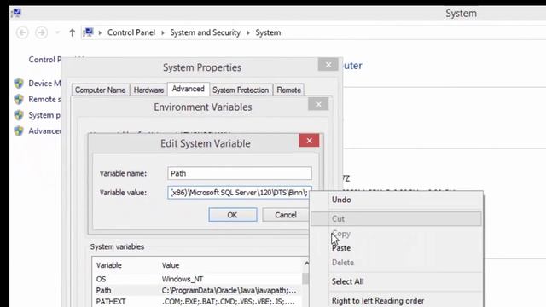The height and width of the screenshot is (307, 546).
Task: Go back with the Back arrow
Action: (22, 32)
